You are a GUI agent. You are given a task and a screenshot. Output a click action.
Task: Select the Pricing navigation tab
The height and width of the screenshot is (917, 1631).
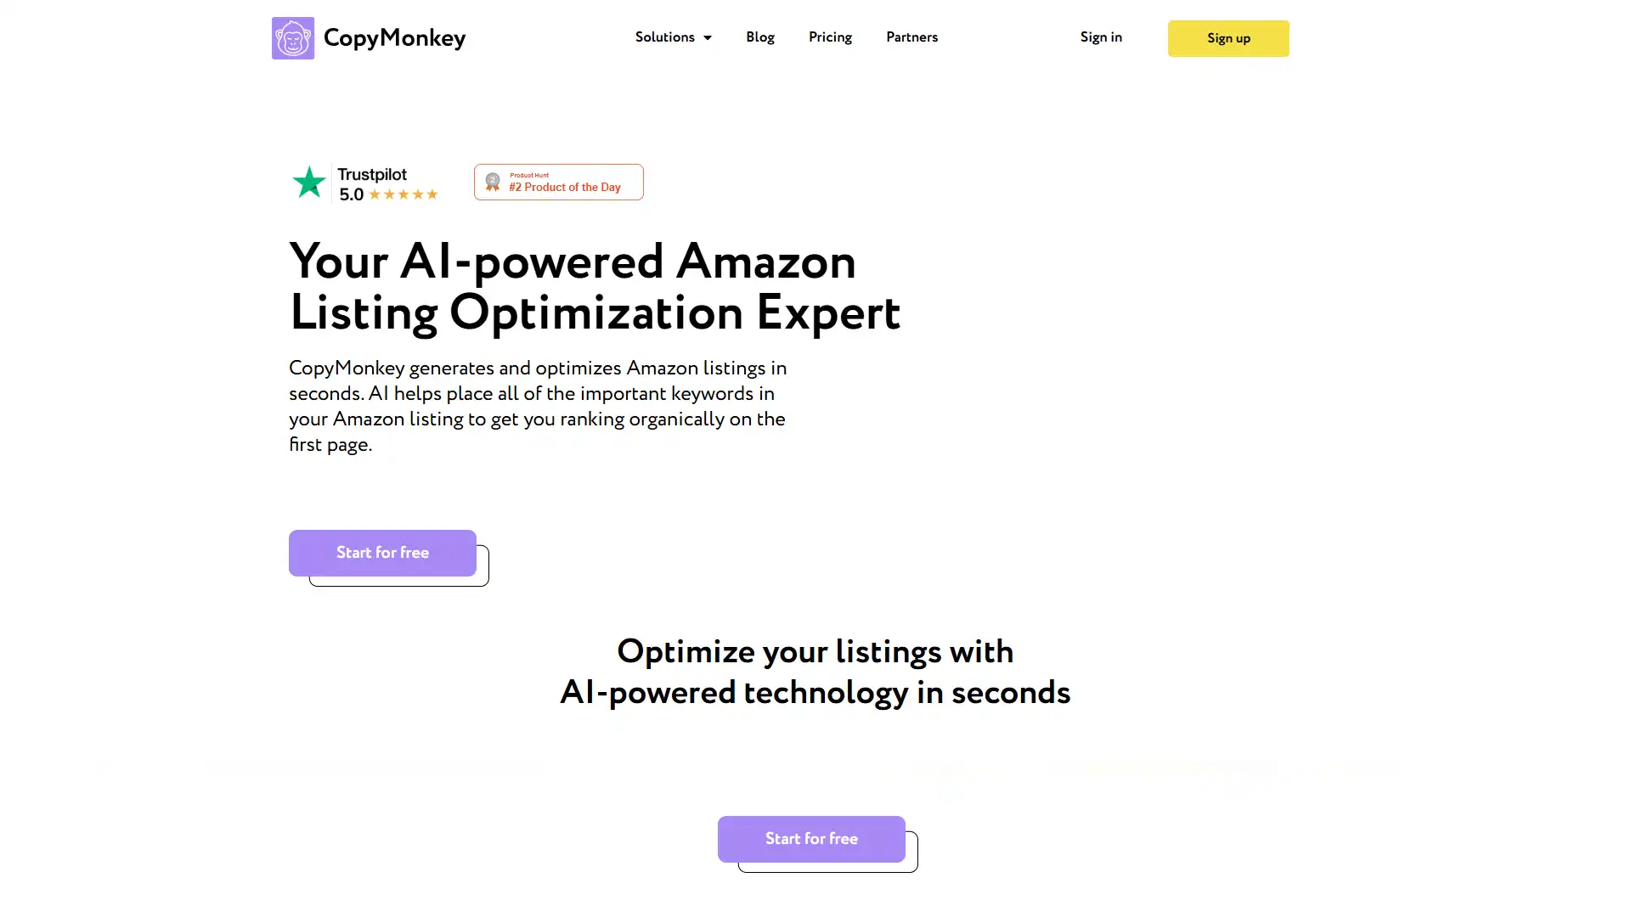[x=830, y=37]
